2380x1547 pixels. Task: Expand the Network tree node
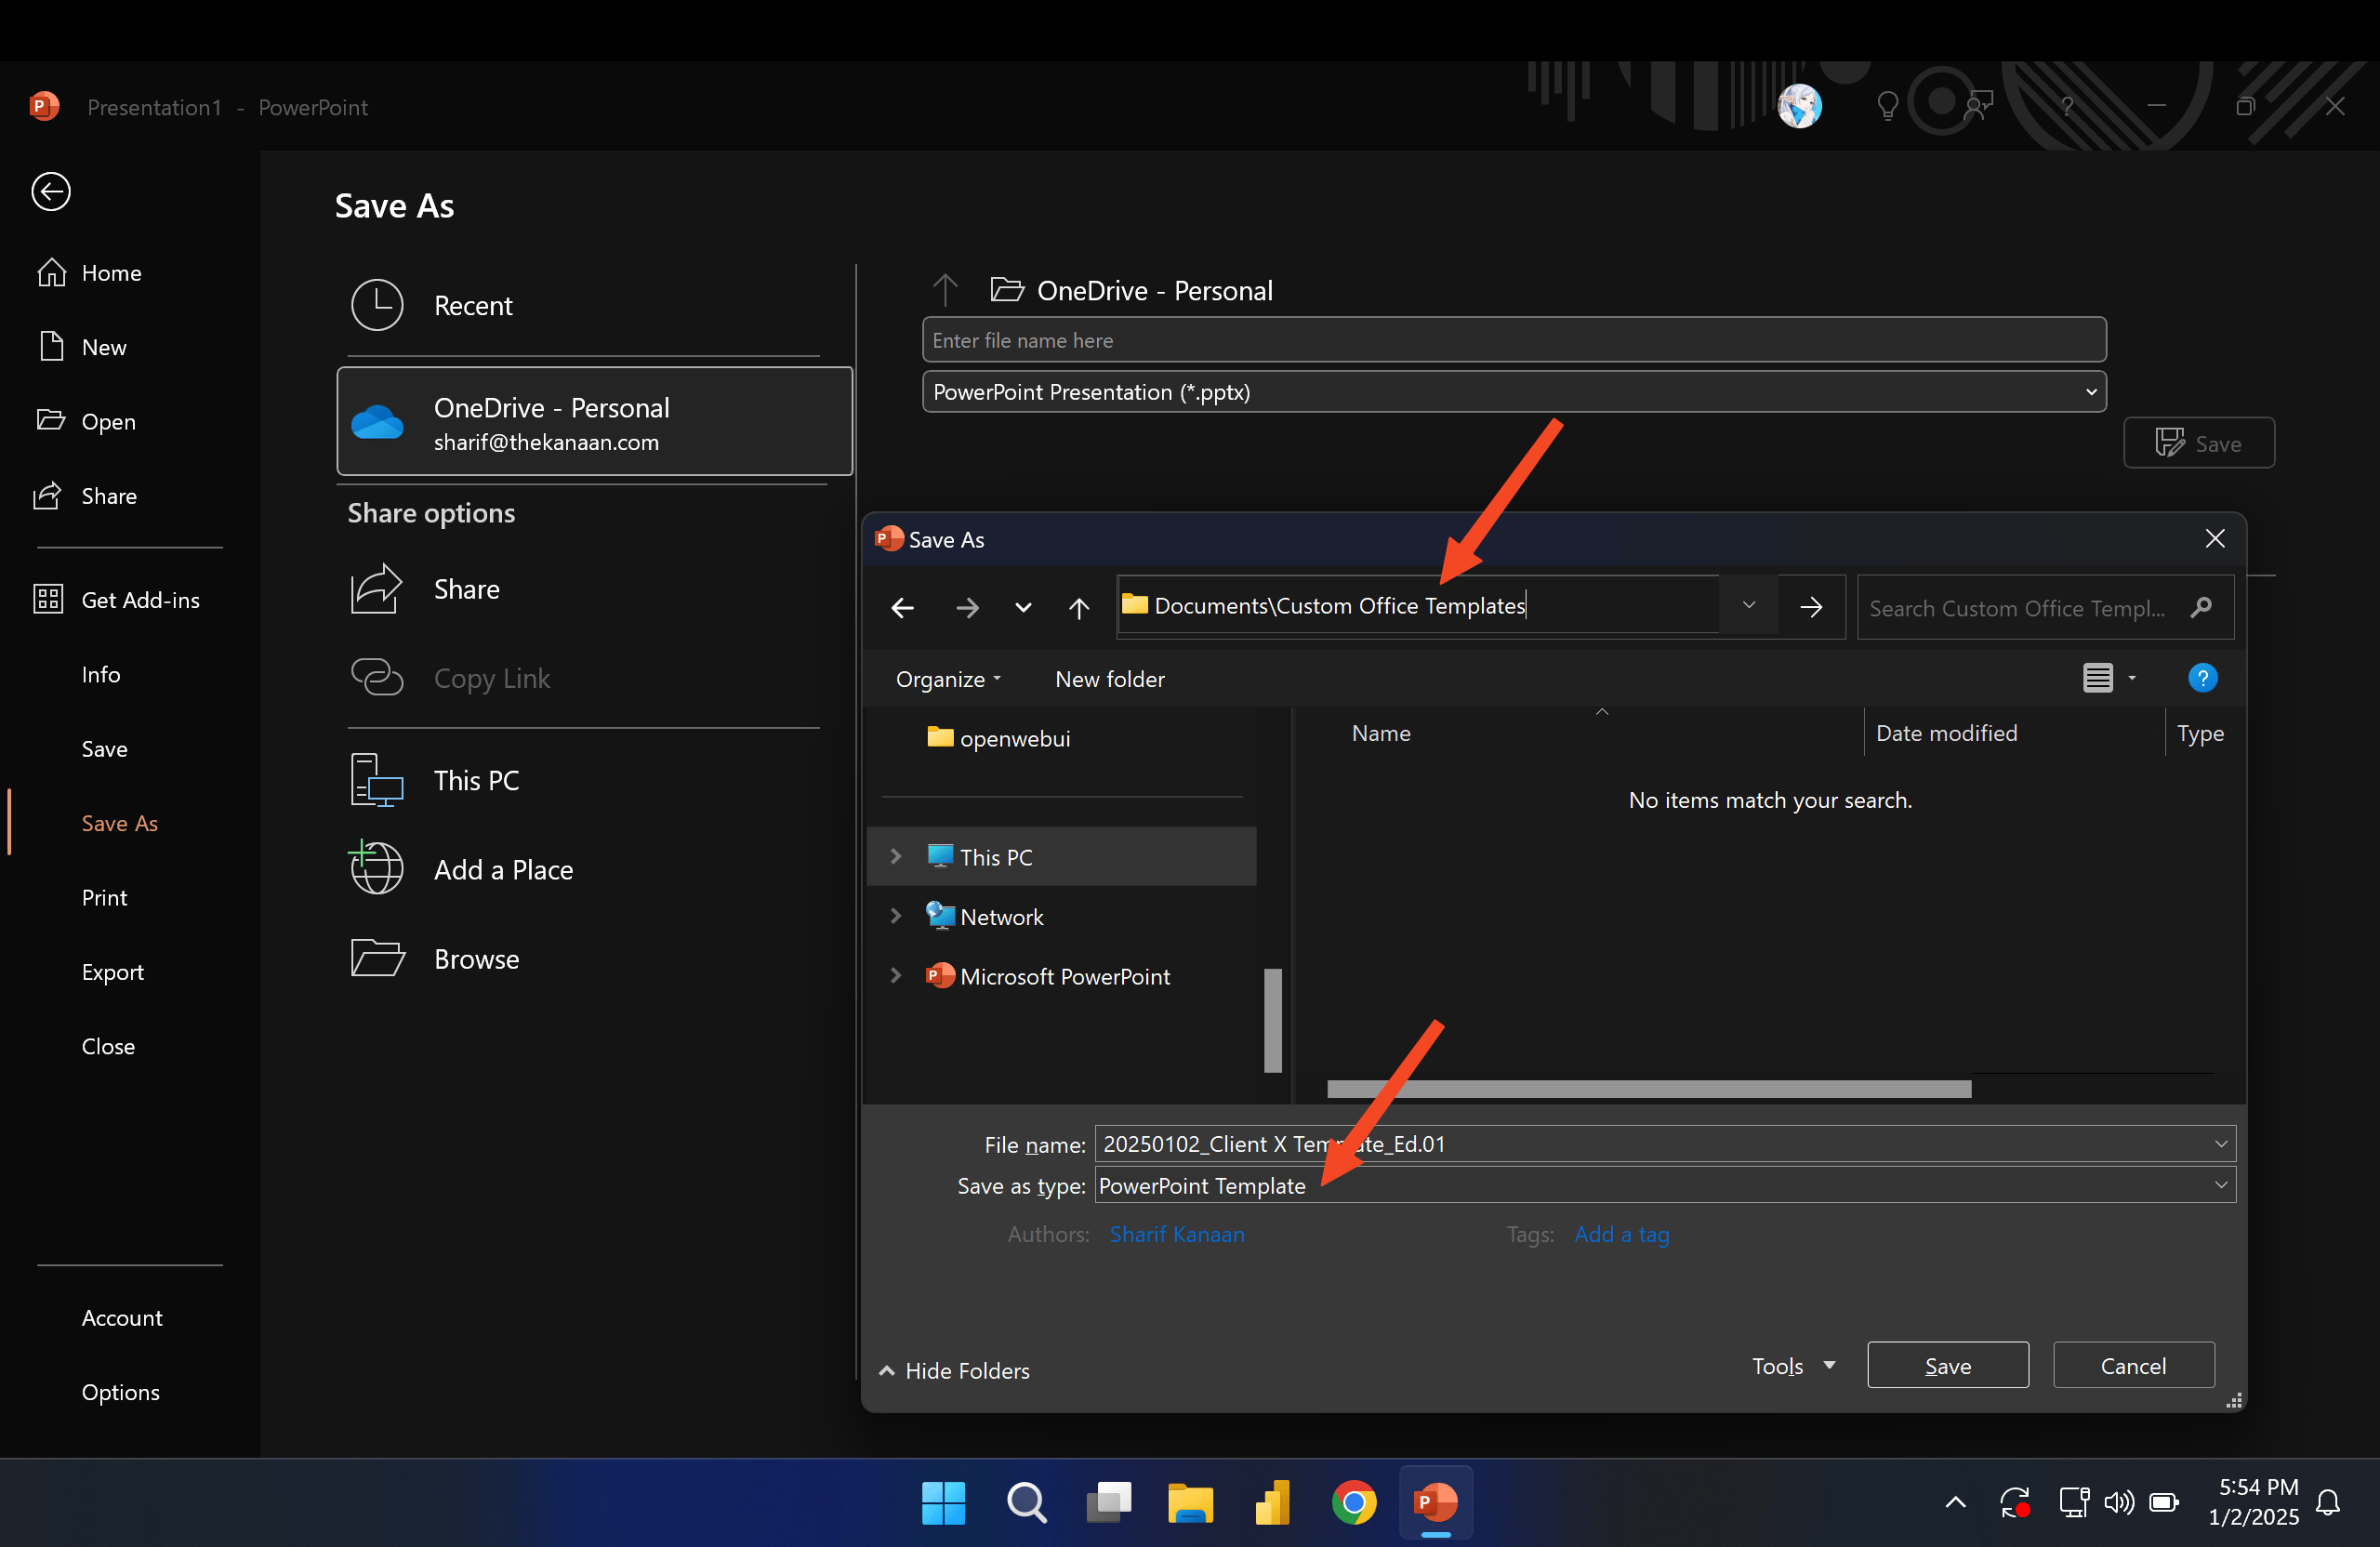tap(896, 916)
